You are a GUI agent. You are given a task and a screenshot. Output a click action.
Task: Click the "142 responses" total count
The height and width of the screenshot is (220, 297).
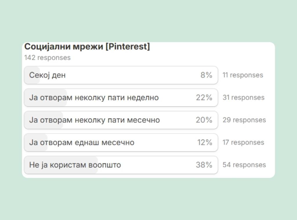(x=47, y=58)
